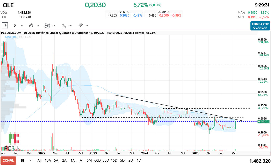The image size is (274, 166).
Task: Open the interval dropdown arrow beside S
Action: (22, 26)
